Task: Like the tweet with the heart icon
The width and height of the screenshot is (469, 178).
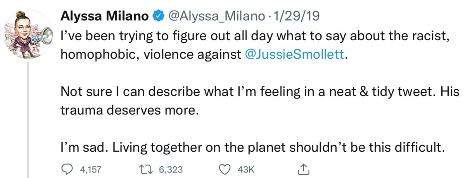Action: click(x=226, y=169)
